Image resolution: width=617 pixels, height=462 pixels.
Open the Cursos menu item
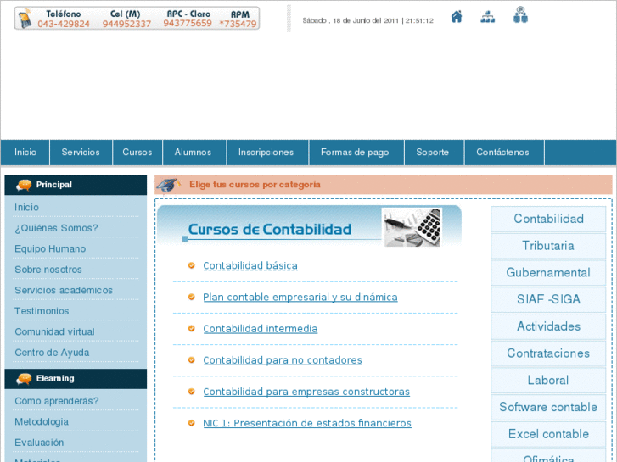pyautogui.click(x=137, y=153)
